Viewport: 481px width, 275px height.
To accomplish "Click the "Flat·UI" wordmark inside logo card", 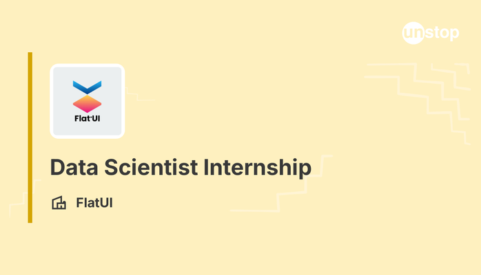I will point(88,118).
